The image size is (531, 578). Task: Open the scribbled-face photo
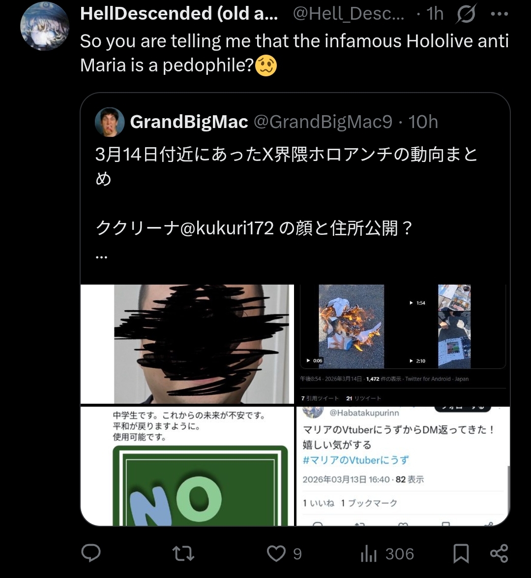(x=187, y=344)
